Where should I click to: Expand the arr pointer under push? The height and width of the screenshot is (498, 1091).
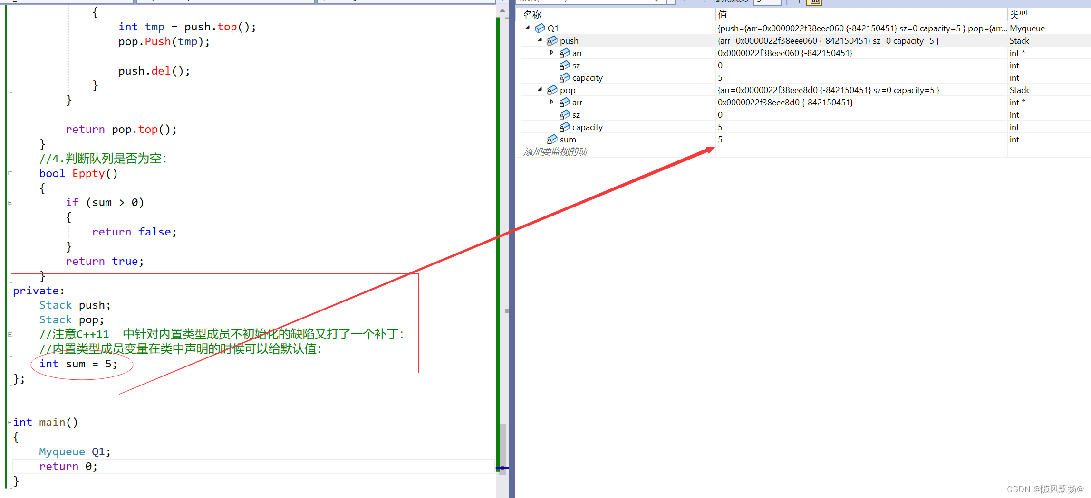coord(552,53)
